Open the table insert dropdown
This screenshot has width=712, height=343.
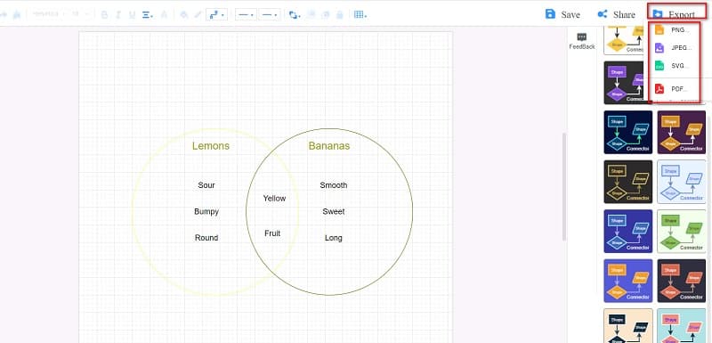(360, 14)
